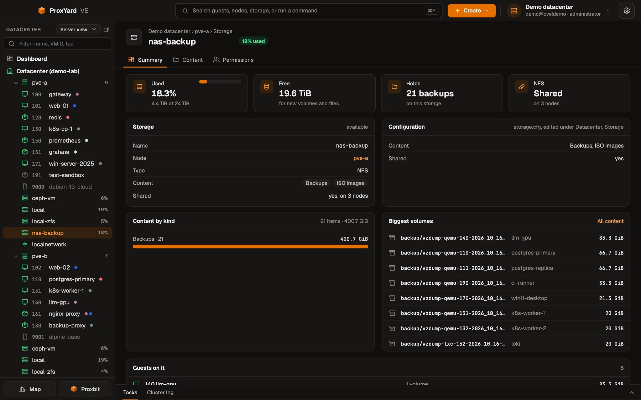
Task: Expand the bottom Tasks panel chevron
Action: [631, 393]
